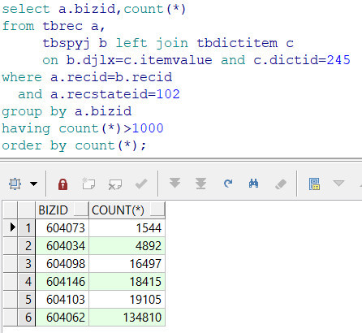Select the cell with count 134810
The image size is (362, 333).
[127, 318]
